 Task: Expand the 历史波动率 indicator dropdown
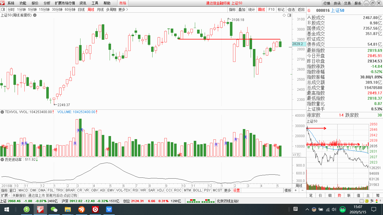[2, 159]
